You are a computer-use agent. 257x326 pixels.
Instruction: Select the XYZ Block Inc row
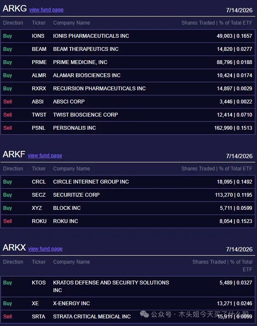point(128,208)
